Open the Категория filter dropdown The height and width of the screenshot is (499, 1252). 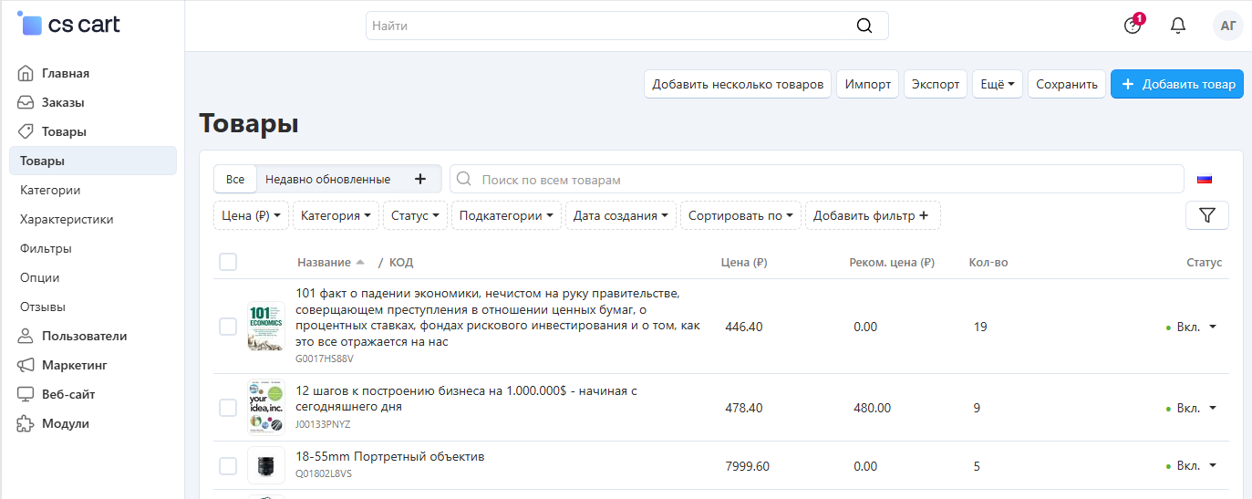(336, 215)
